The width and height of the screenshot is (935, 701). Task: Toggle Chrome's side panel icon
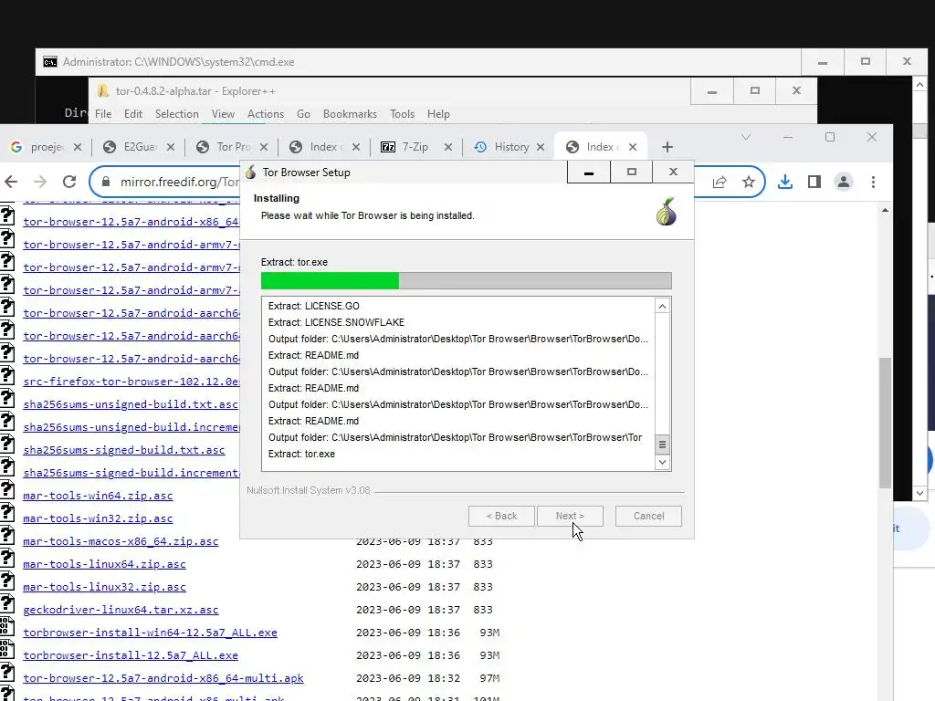click(814, 182)
